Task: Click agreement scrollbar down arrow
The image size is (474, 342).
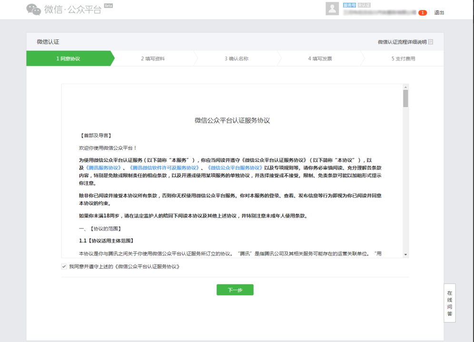Action: click(x=405, y=255)
